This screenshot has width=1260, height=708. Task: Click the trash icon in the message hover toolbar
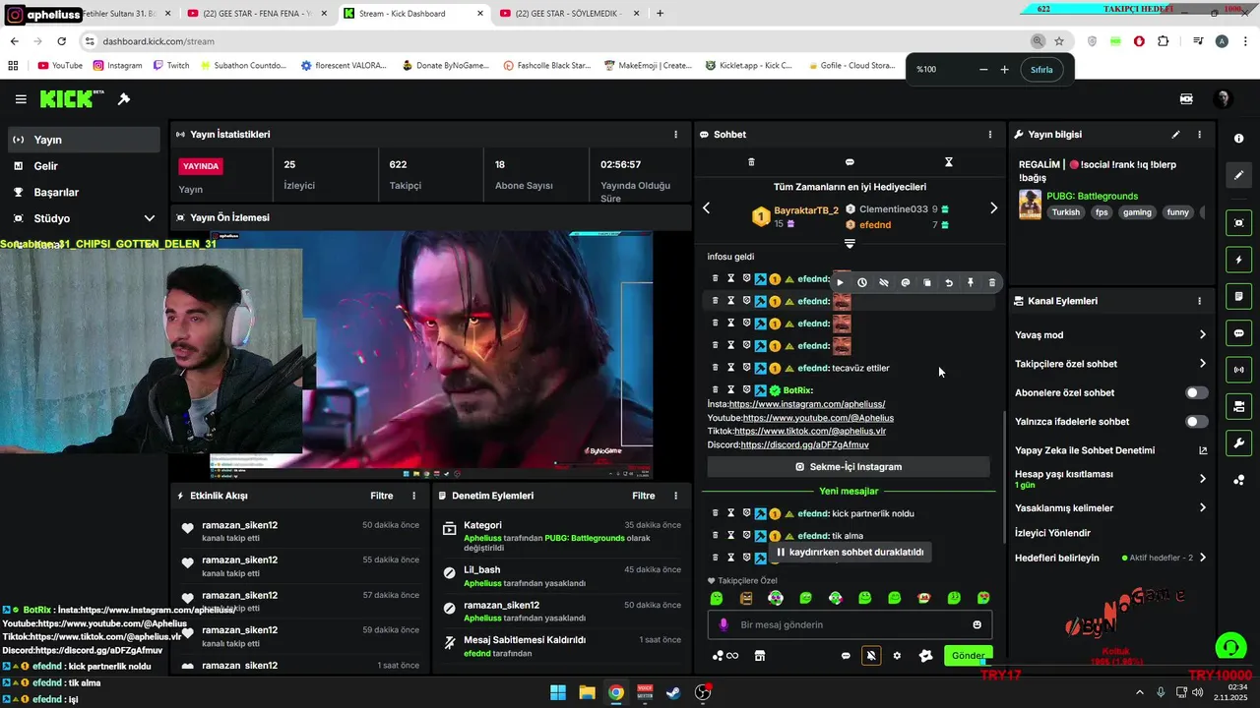click(x=992, y=283)
